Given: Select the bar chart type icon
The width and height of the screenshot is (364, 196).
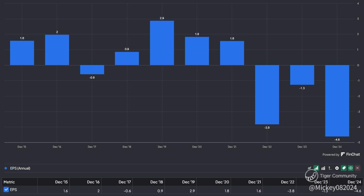Looking at the screenshot, I should 316,168.
